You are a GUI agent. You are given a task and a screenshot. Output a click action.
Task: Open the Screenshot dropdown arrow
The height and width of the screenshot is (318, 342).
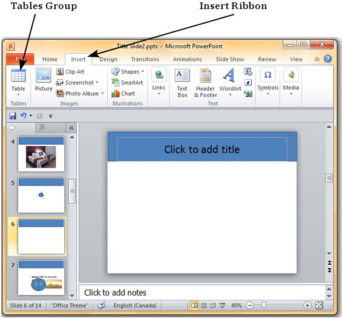97,83
